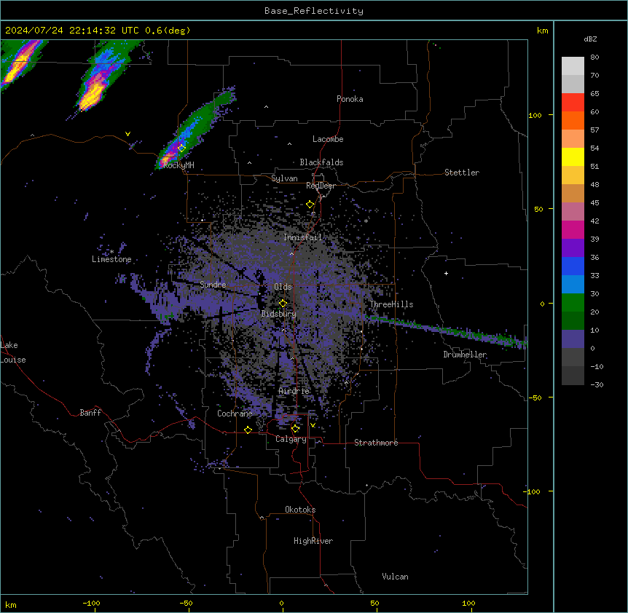Image resolution: width=628 pixels, height=613 pixels.
Task: Click the Ponoka city label
Action: click(x=350, y=99)
